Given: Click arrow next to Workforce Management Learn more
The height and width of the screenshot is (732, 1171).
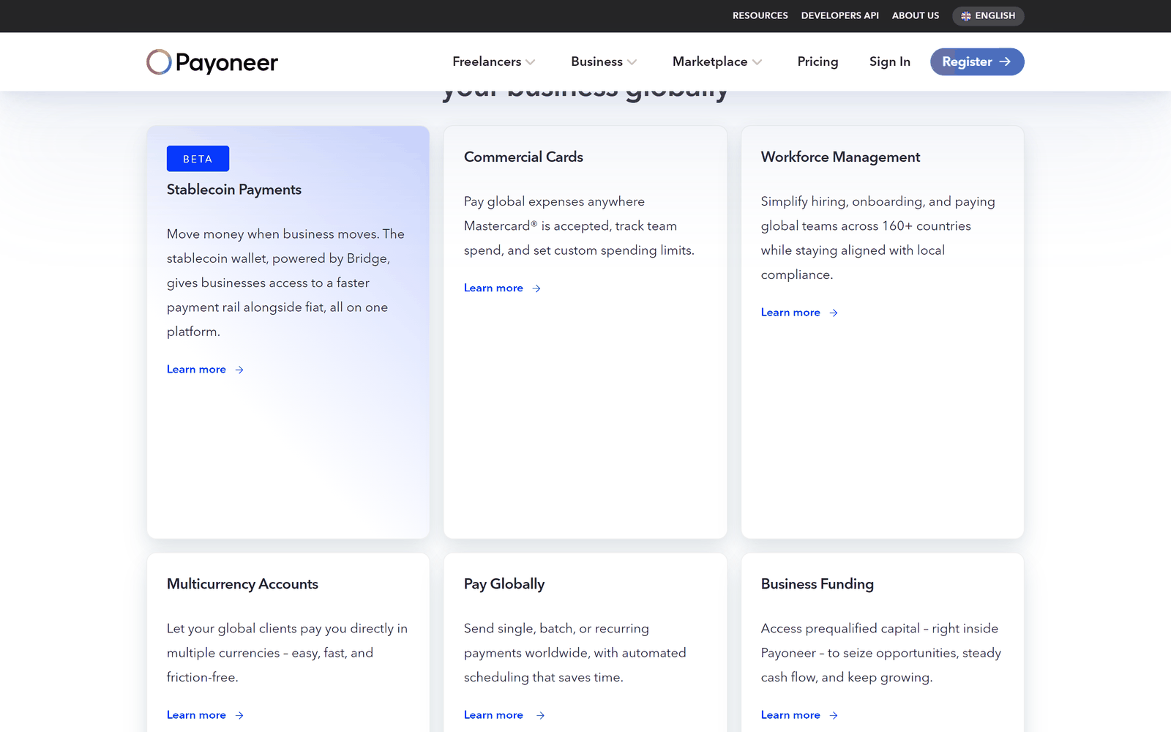Looking at the screenshot, I should tap(834, 313).
